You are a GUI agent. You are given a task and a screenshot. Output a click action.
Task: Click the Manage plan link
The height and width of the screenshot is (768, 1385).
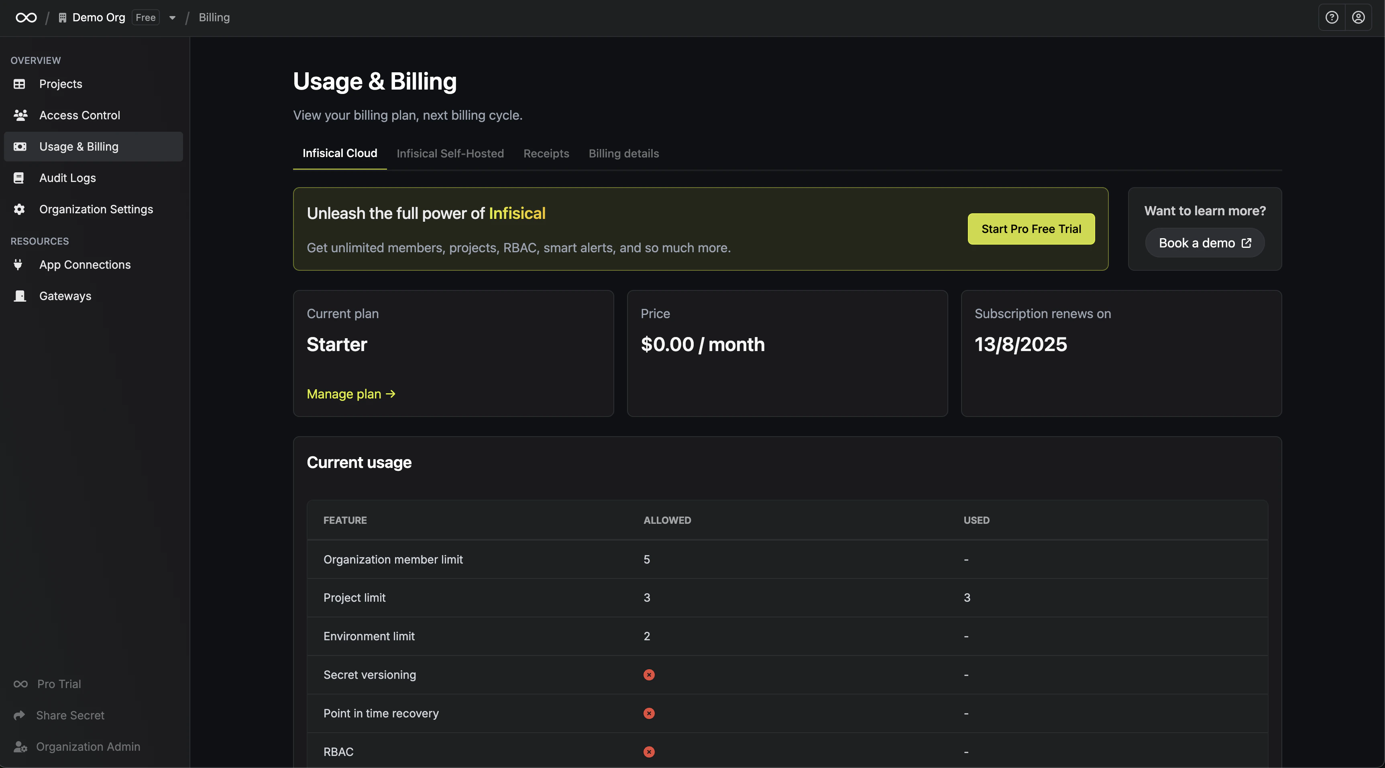[351, 394]
